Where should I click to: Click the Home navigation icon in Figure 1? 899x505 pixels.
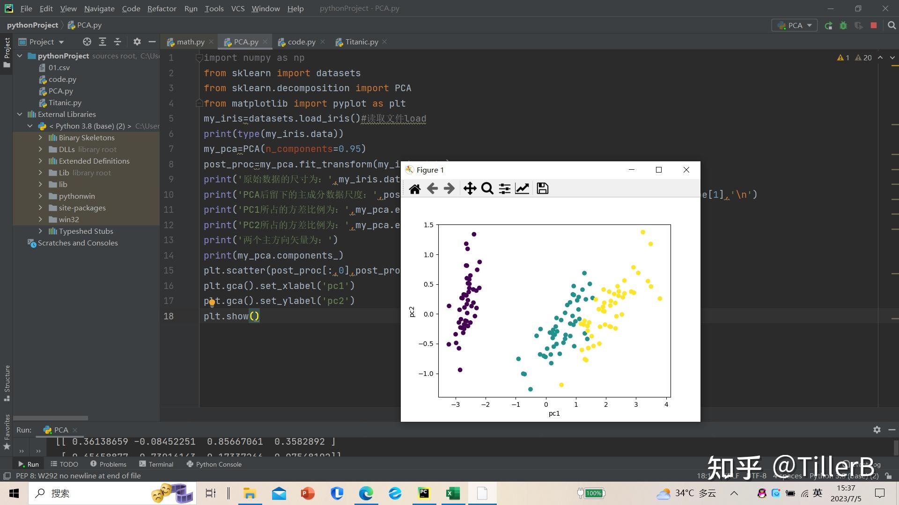[414, 188]
